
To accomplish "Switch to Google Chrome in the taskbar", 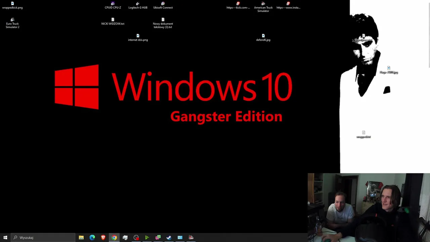I will click(x=114, y=238).
